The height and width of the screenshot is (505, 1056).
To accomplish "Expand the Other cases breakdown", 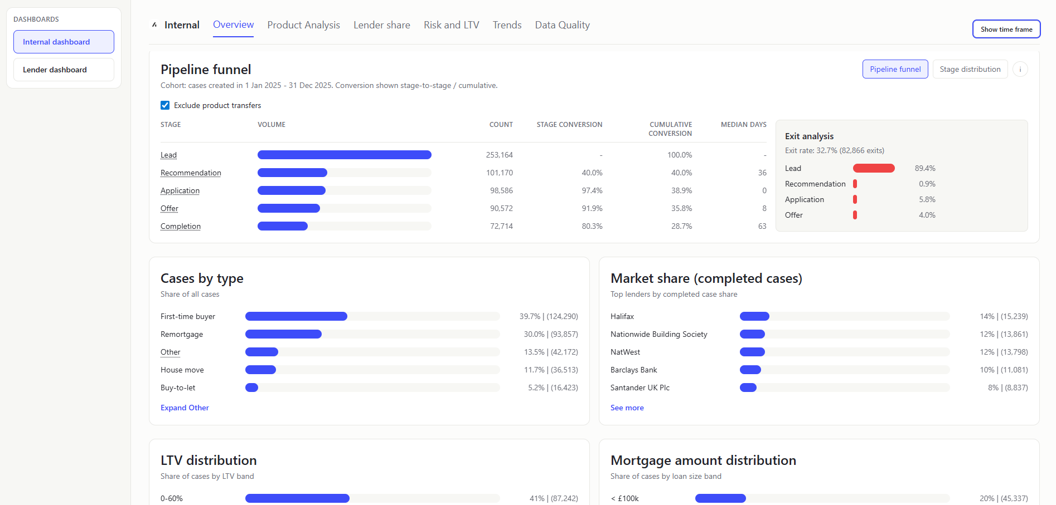I will pyautogui.click(x=185, y=408).
